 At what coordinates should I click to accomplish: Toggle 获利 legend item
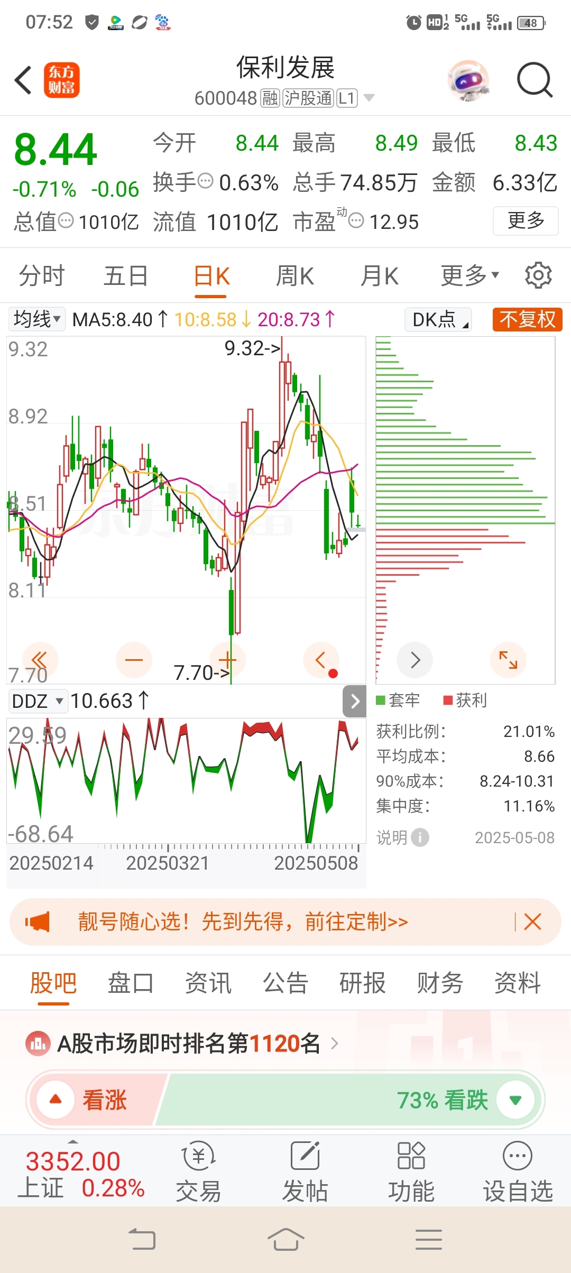[465, 700]
